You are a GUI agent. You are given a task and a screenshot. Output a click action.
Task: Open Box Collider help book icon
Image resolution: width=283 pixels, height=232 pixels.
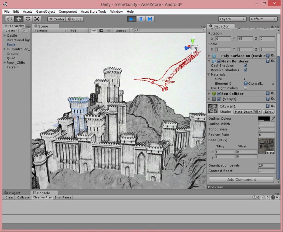pyautogui.click(x=267, y=94)
